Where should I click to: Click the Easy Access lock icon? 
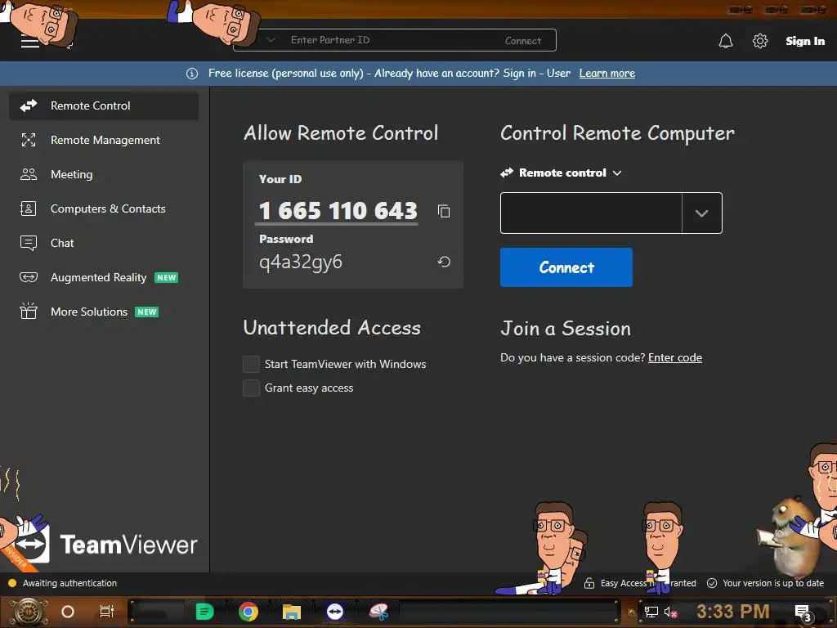pos(589,583)
